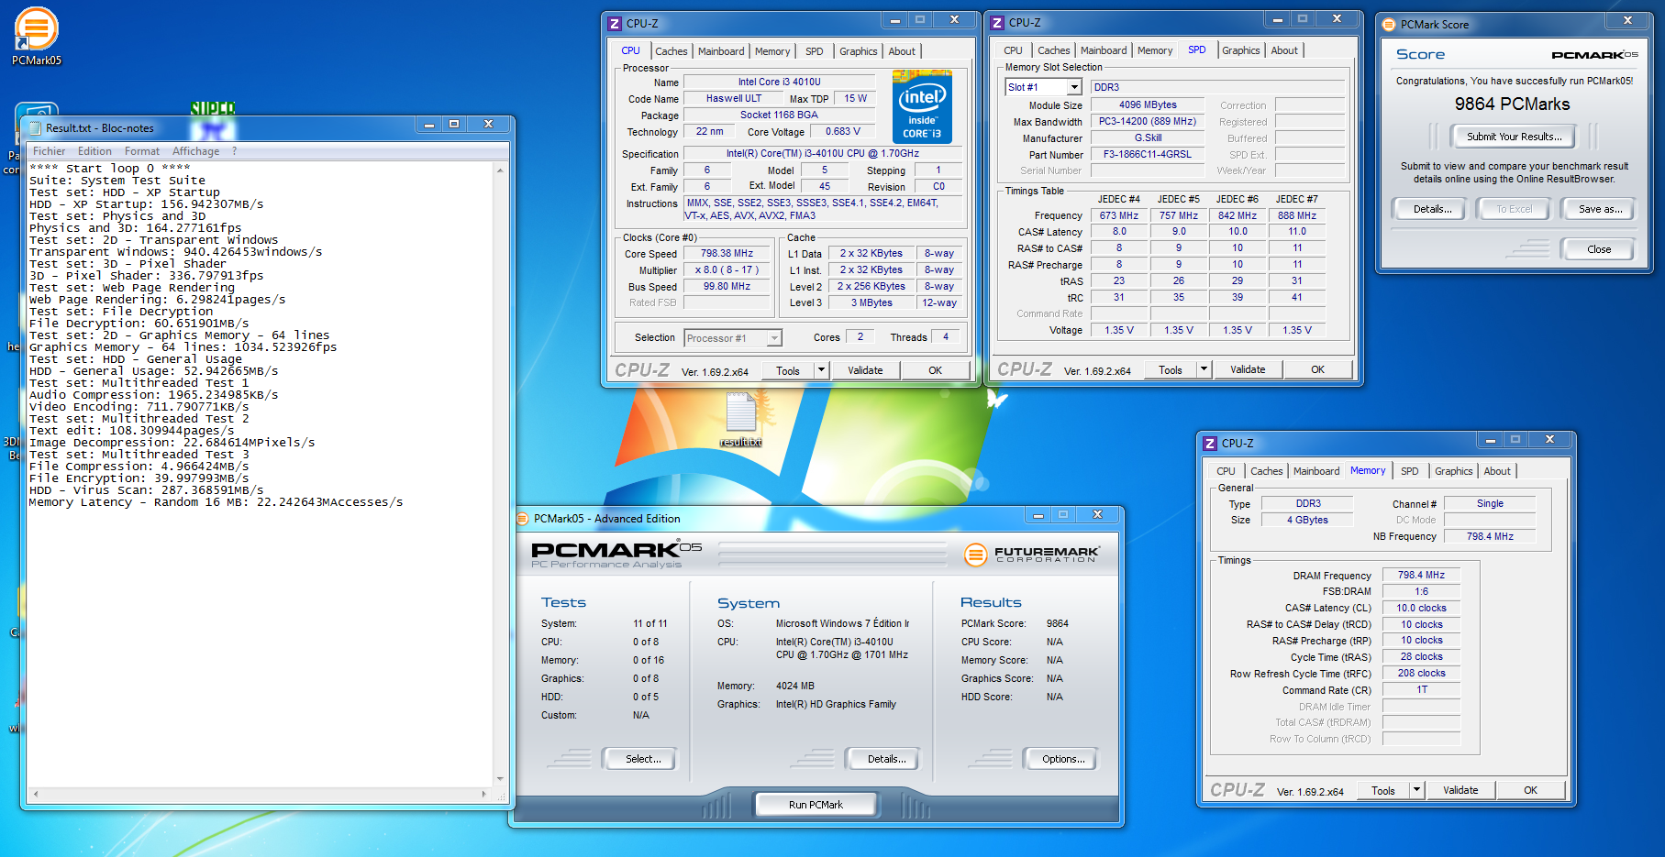This screenshot has height=857, width=1665.
Task: Open the Caches tab in the CPU-Z CPU window
Action: point(671,51)
